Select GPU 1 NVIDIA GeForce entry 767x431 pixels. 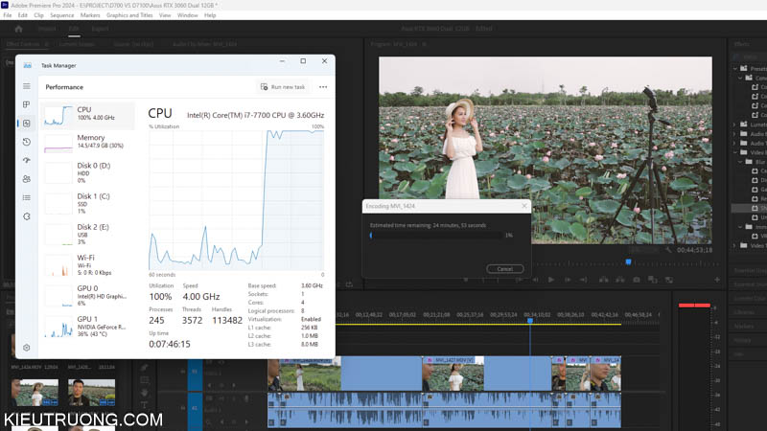pyautogui.click(x=87, y=327)
